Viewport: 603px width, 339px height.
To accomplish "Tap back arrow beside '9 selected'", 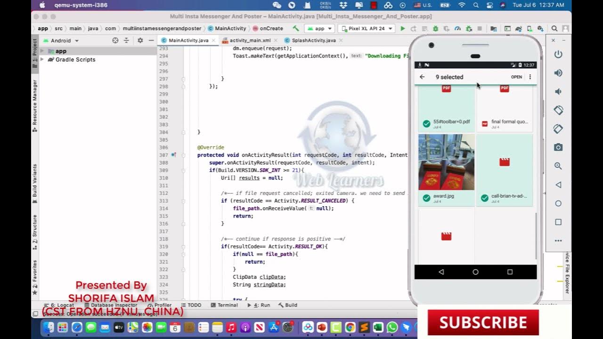I will [x=422, y=77].
